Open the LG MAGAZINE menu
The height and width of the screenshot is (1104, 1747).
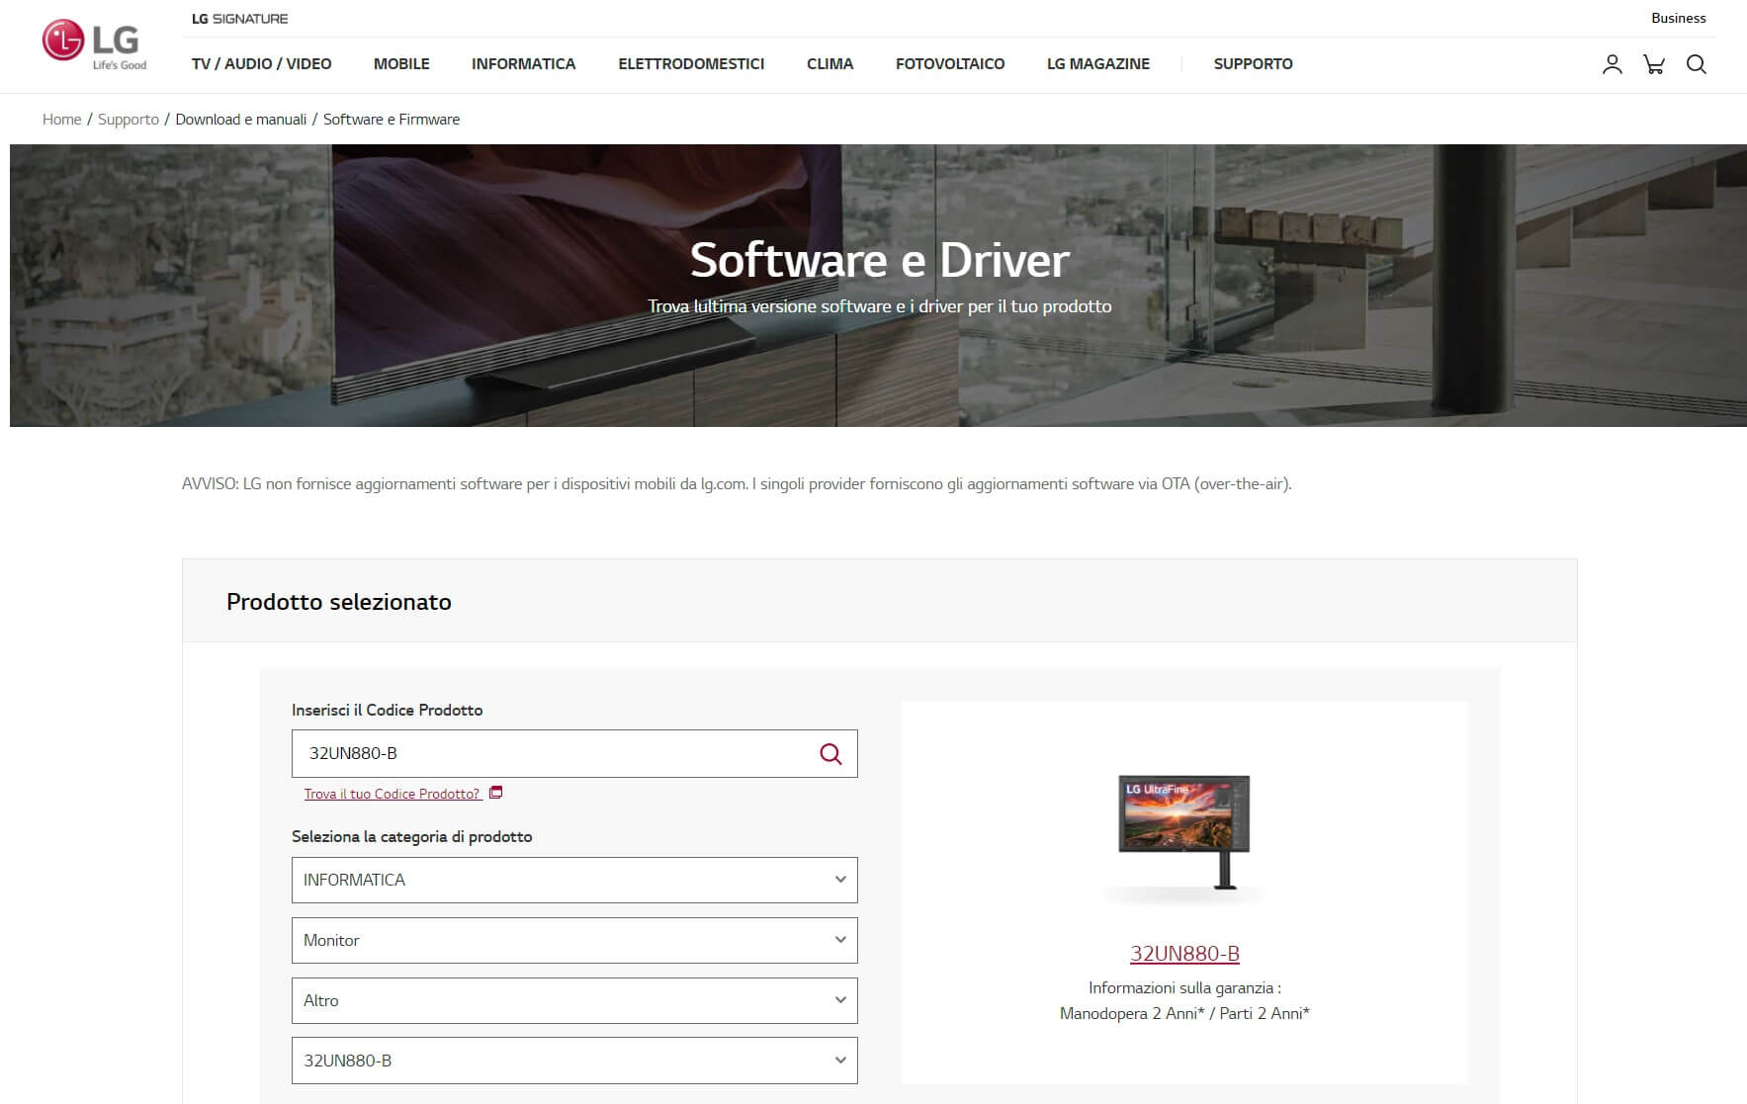[x=1097, y=64]
